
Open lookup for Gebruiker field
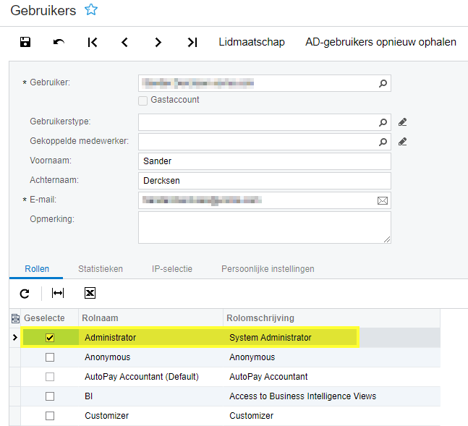pyautogui.click(x=383, y=83)
